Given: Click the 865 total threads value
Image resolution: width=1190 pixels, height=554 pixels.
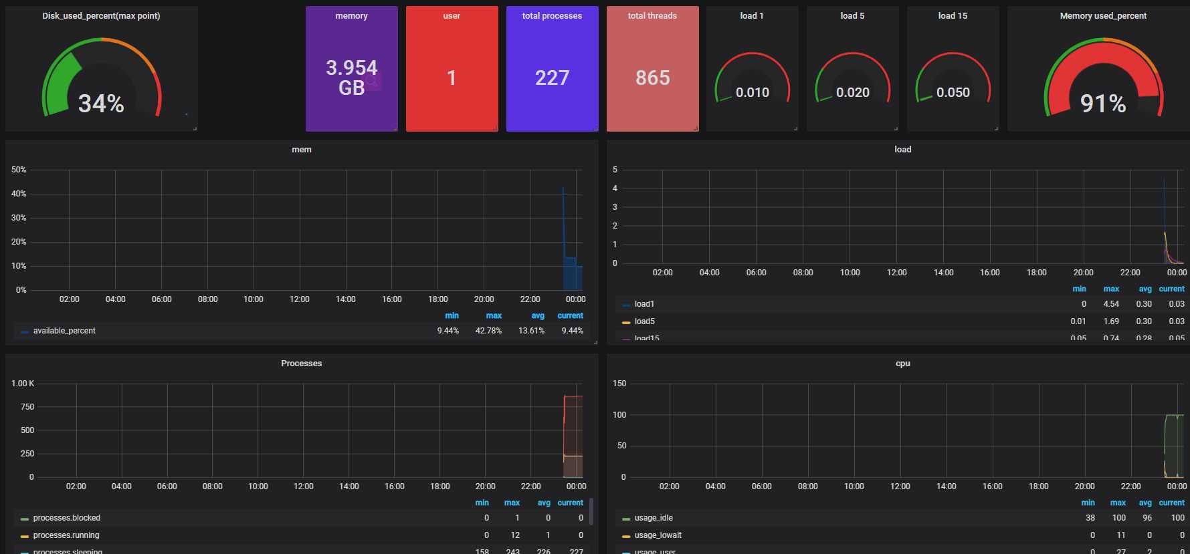Looking at the screenshot, I should [x=652, y=78].
